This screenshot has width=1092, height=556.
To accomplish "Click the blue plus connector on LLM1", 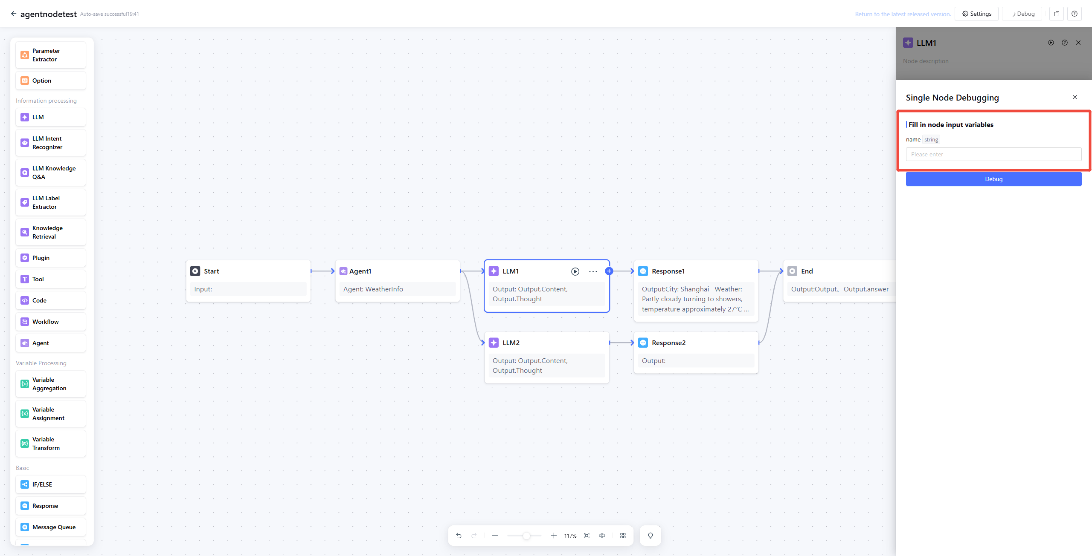I will tap(609, 271).
